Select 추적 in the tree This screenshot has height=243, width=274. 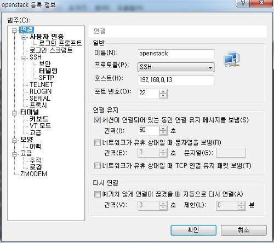click(36, 160)
